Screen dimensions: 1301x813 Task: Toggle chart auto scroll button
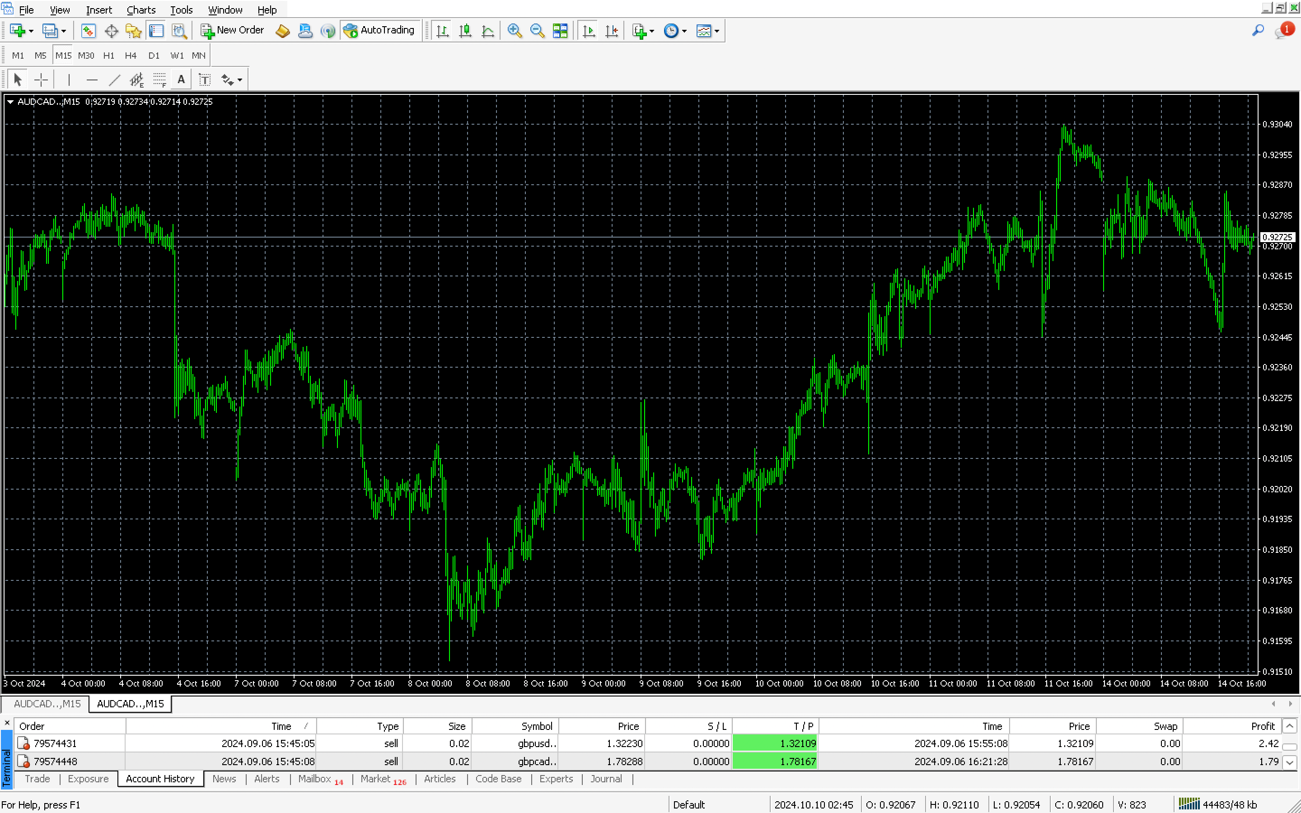pyautogui.click(x=589, y=31)
